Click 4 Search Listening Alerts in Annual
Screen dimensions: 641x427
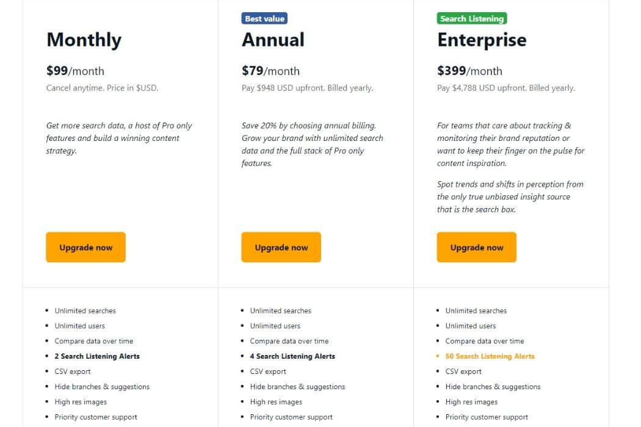(292, 356)
